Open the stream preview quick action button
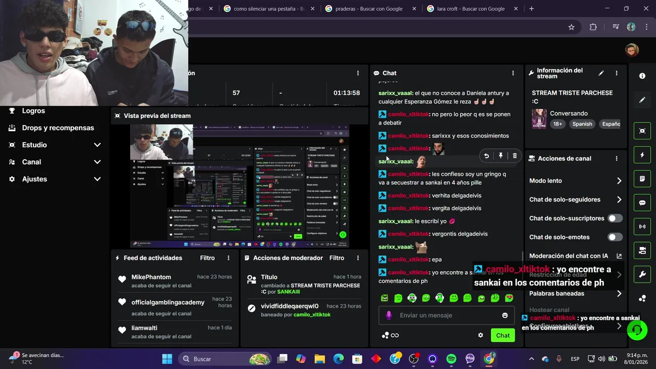The width and height of the screenshot is (656, 369). [642, 131]
